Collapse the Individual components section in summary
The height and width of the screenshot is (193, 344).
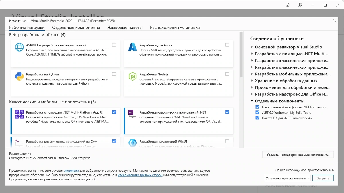pos(252,101)
